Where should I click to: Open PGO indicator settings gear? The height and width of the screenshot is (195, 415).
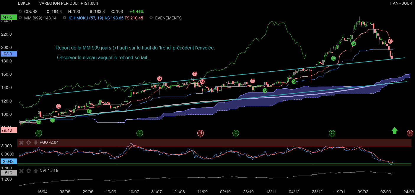click(28, 143)
